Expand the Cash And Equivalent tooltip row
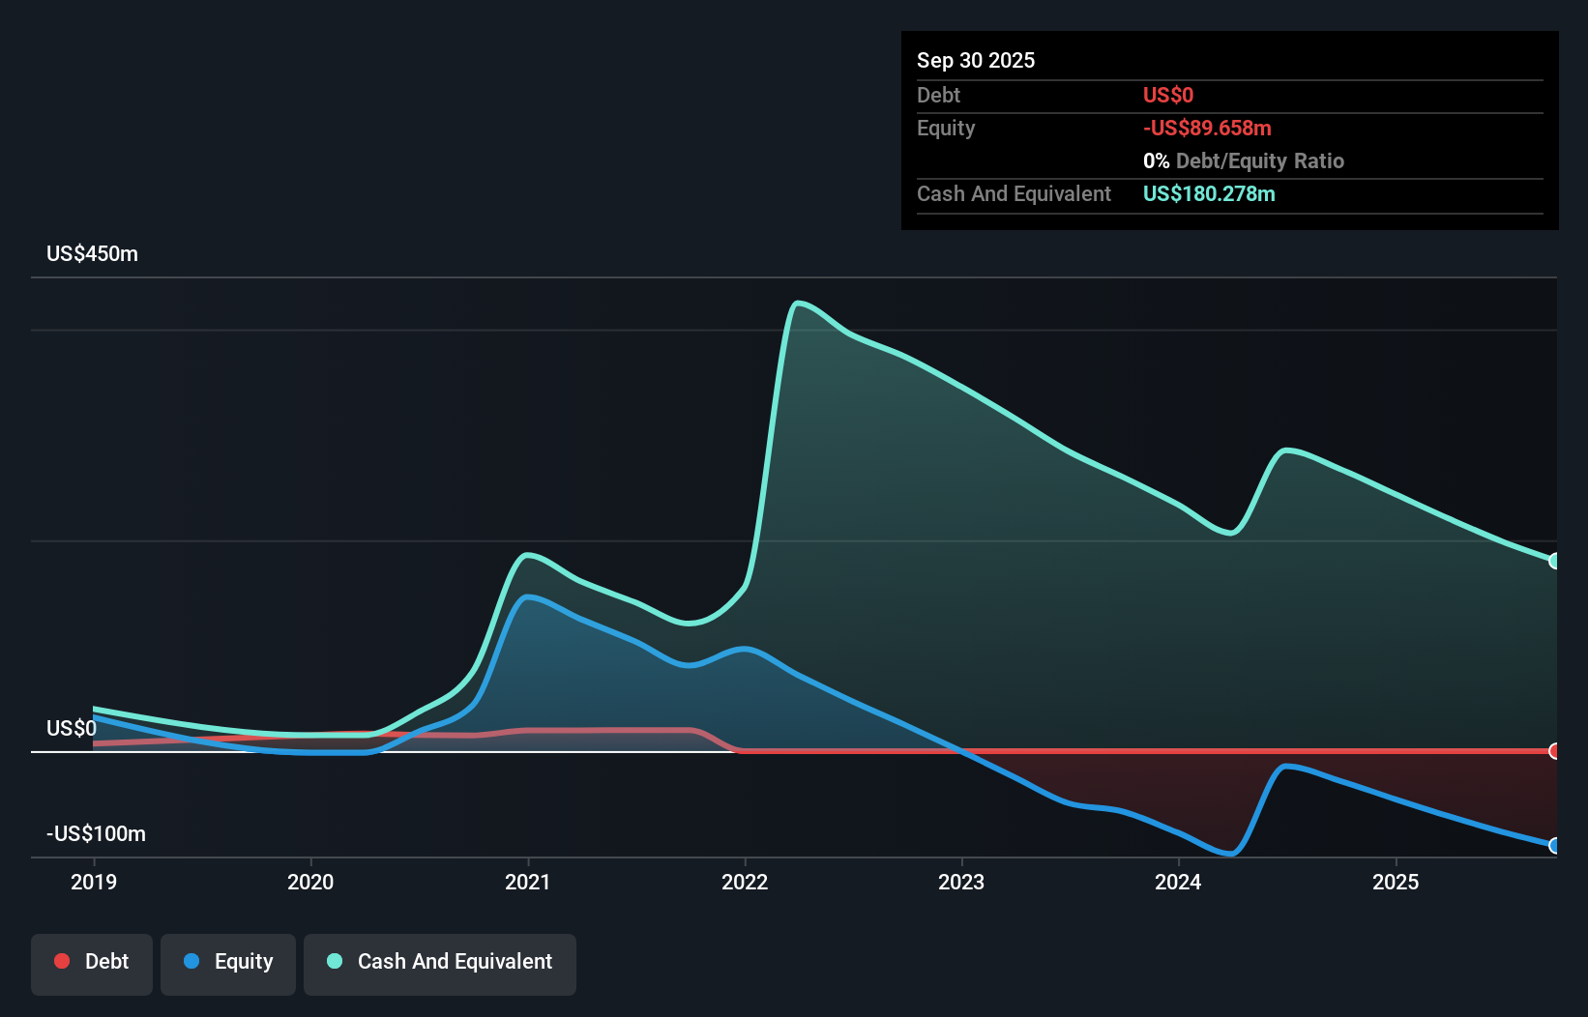 tap(1014, 193)
